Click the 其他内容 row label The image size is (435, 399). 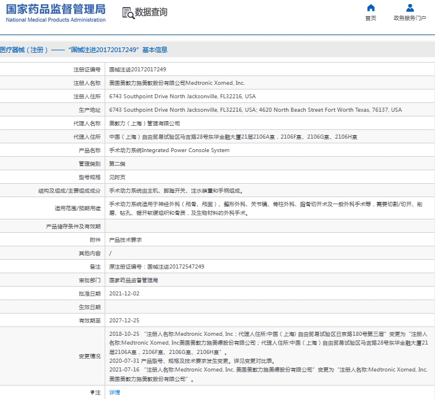tap(89, 253)
